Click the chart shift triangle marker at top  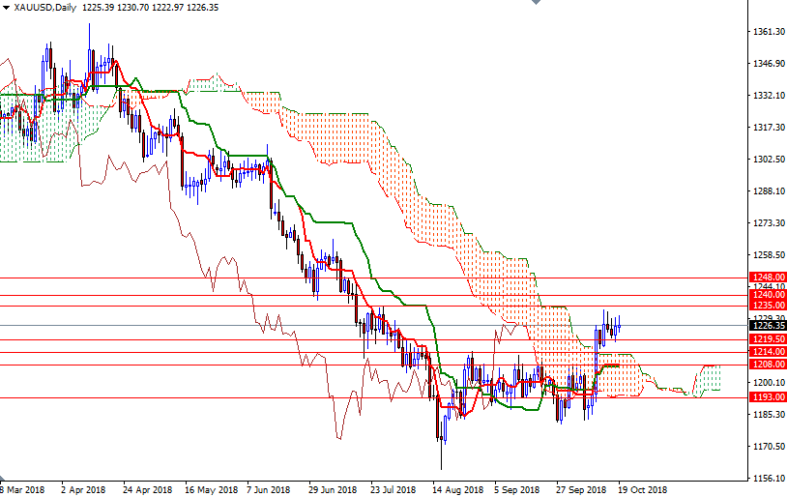[x=537, y=4]
